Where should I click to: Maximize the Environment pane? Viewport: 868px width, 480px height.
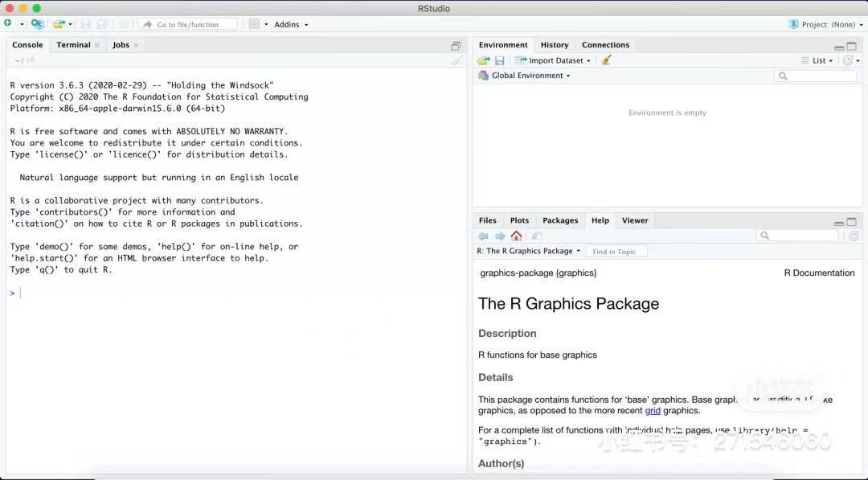pos(851,47)
